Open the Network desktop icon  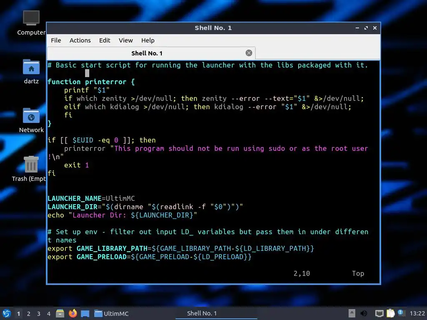click(31, 120)
